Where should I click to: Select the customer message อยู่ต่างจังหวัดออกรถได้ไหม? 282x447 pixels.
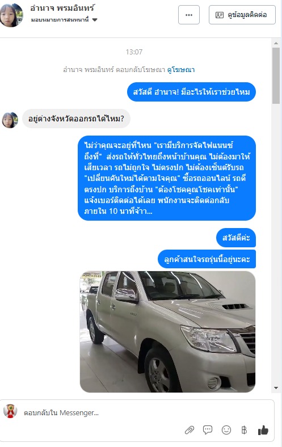pos(76,119)
